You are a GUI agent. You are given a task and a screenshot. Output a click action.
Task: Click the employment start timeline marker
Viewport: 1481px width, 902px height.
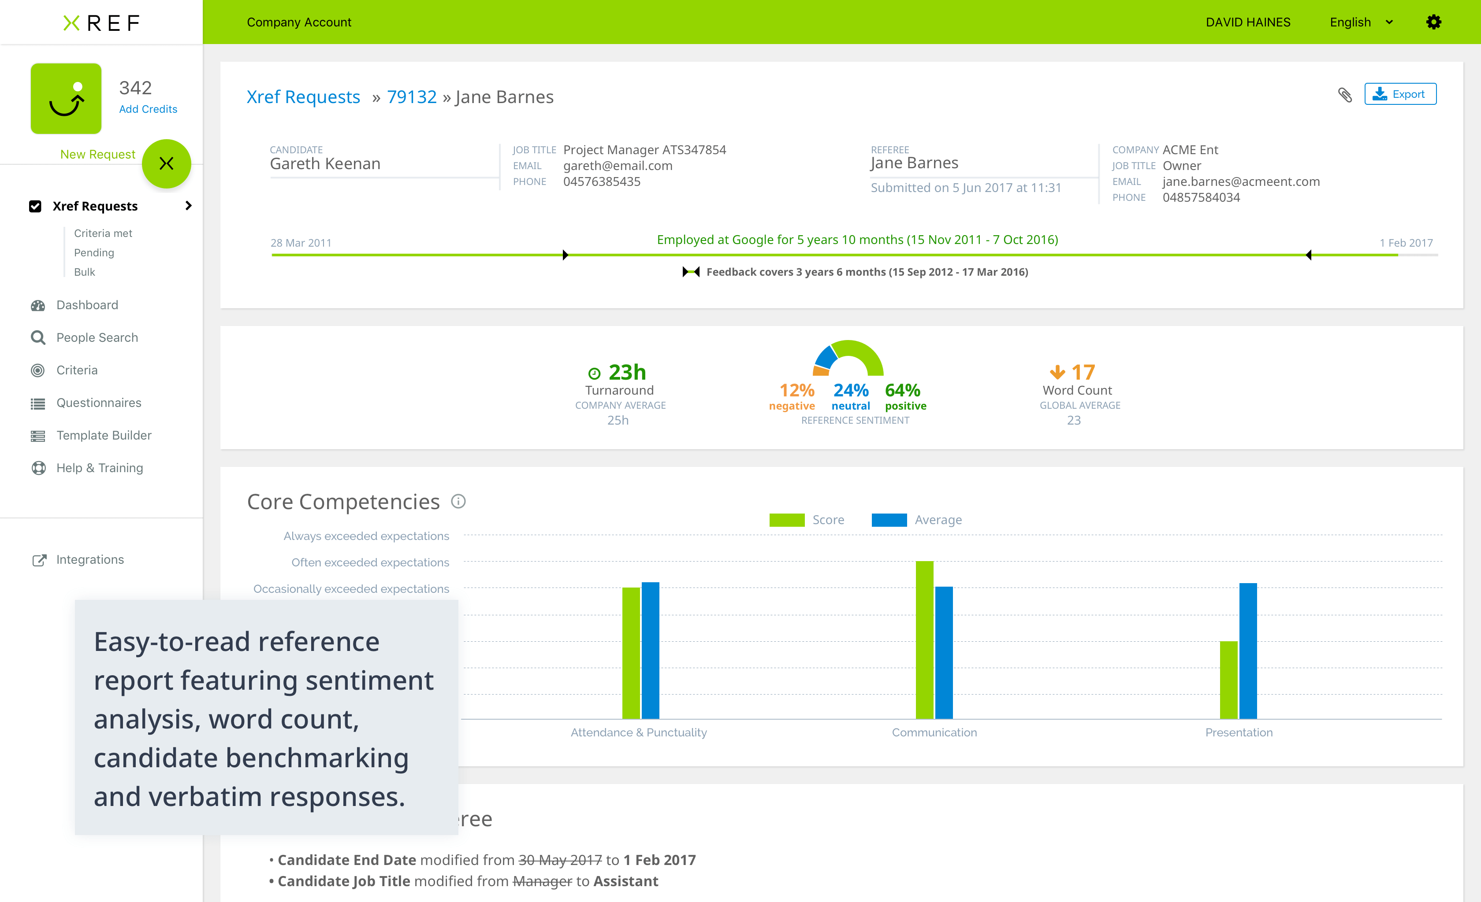click(564, 255)
